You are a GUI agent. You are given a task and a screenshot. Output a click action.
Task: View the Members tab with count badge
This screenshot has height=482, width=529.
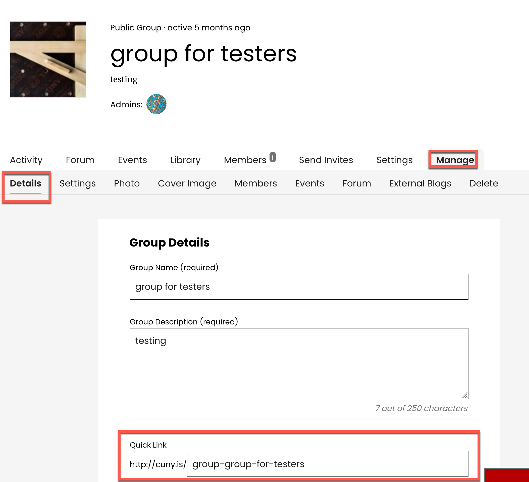(x=250, y=159)
